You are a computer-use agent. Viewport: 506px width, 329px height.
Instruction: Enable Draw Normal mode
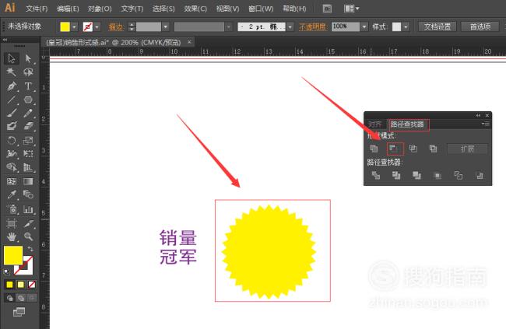click(x=9, y=298)
